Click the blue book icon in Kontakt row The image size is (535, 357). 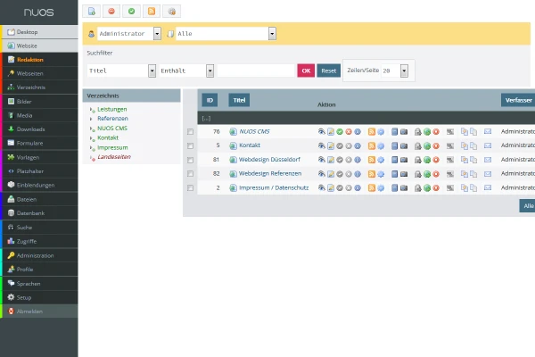click(394, 145)
